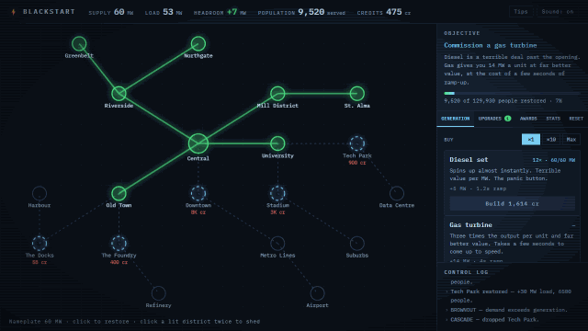The image size is (588, 331).
Task: Click the Supply 60 MW readout
Action: click(110, 12)
